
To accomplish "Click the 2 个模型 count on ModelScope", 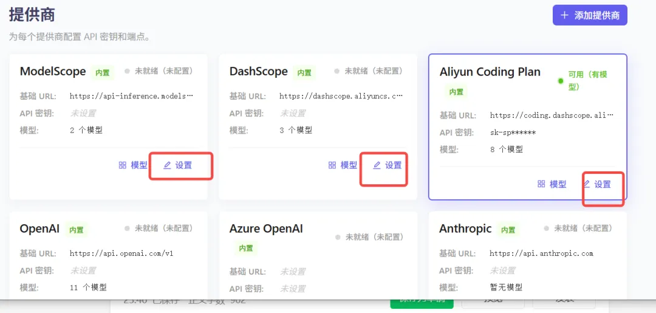I will coord(86,130).
